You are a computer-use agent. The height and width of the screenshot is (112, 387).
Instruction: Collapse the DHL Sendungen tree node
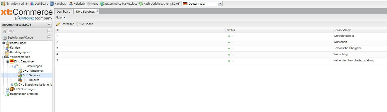point(7,61)
